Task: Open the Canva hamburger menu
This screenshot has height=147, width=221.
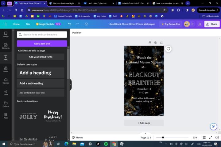Action: [6, 24]
